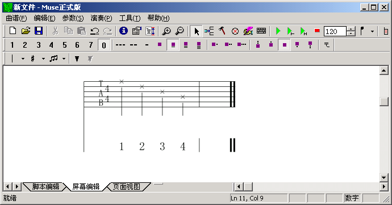This screenshot has width=392, height=205.
Task: Open the 曲谱(F) menu
Action: click(16, 18)
